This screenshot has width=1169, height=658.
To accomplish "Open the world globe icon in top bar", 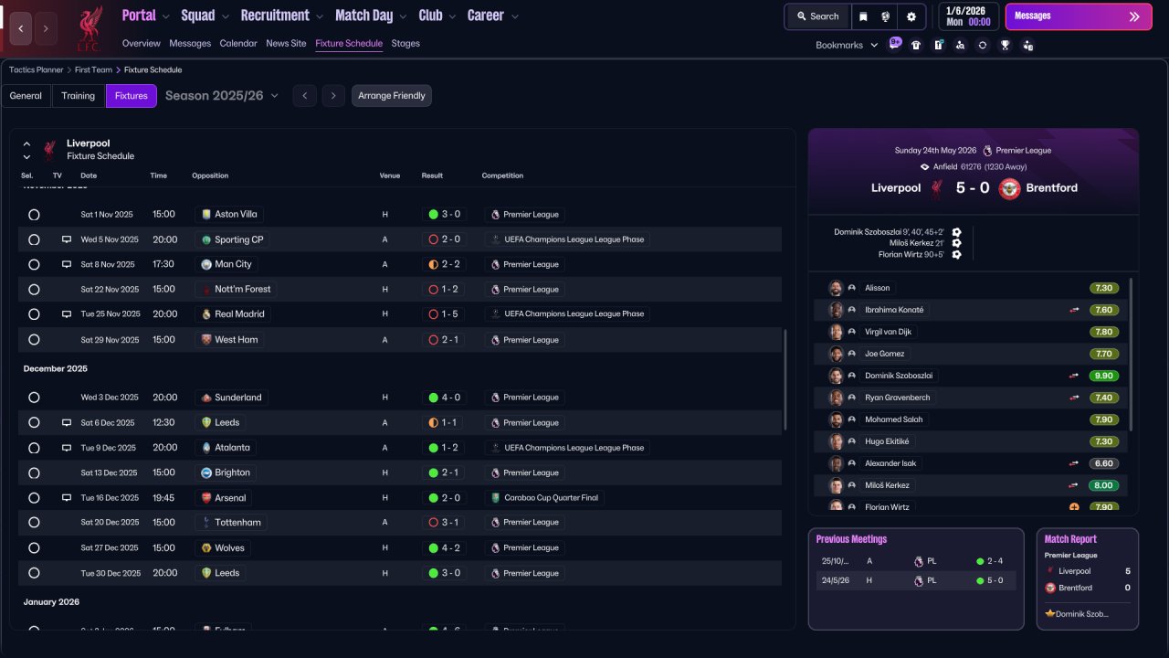I will 885,16.
